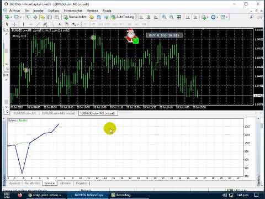Screen dimensions: 265x199
Task: Click the Nueva orden button
Action: click(75, 17)
